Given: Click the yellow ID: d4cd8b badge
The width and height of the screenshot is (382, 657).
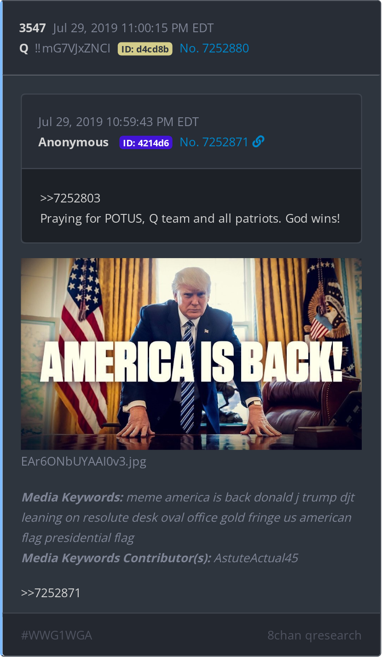Looking at the screenshot, I should click(x=145, y=49).
